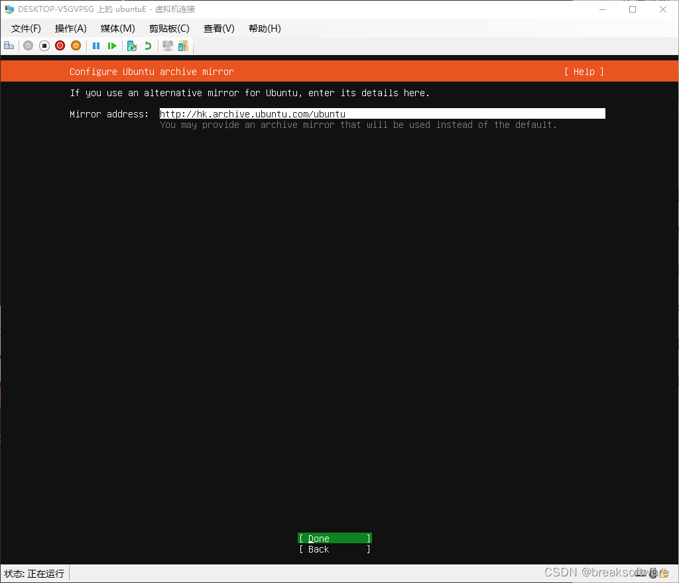Close the virtual machine connection window

(x=663, y=9)
